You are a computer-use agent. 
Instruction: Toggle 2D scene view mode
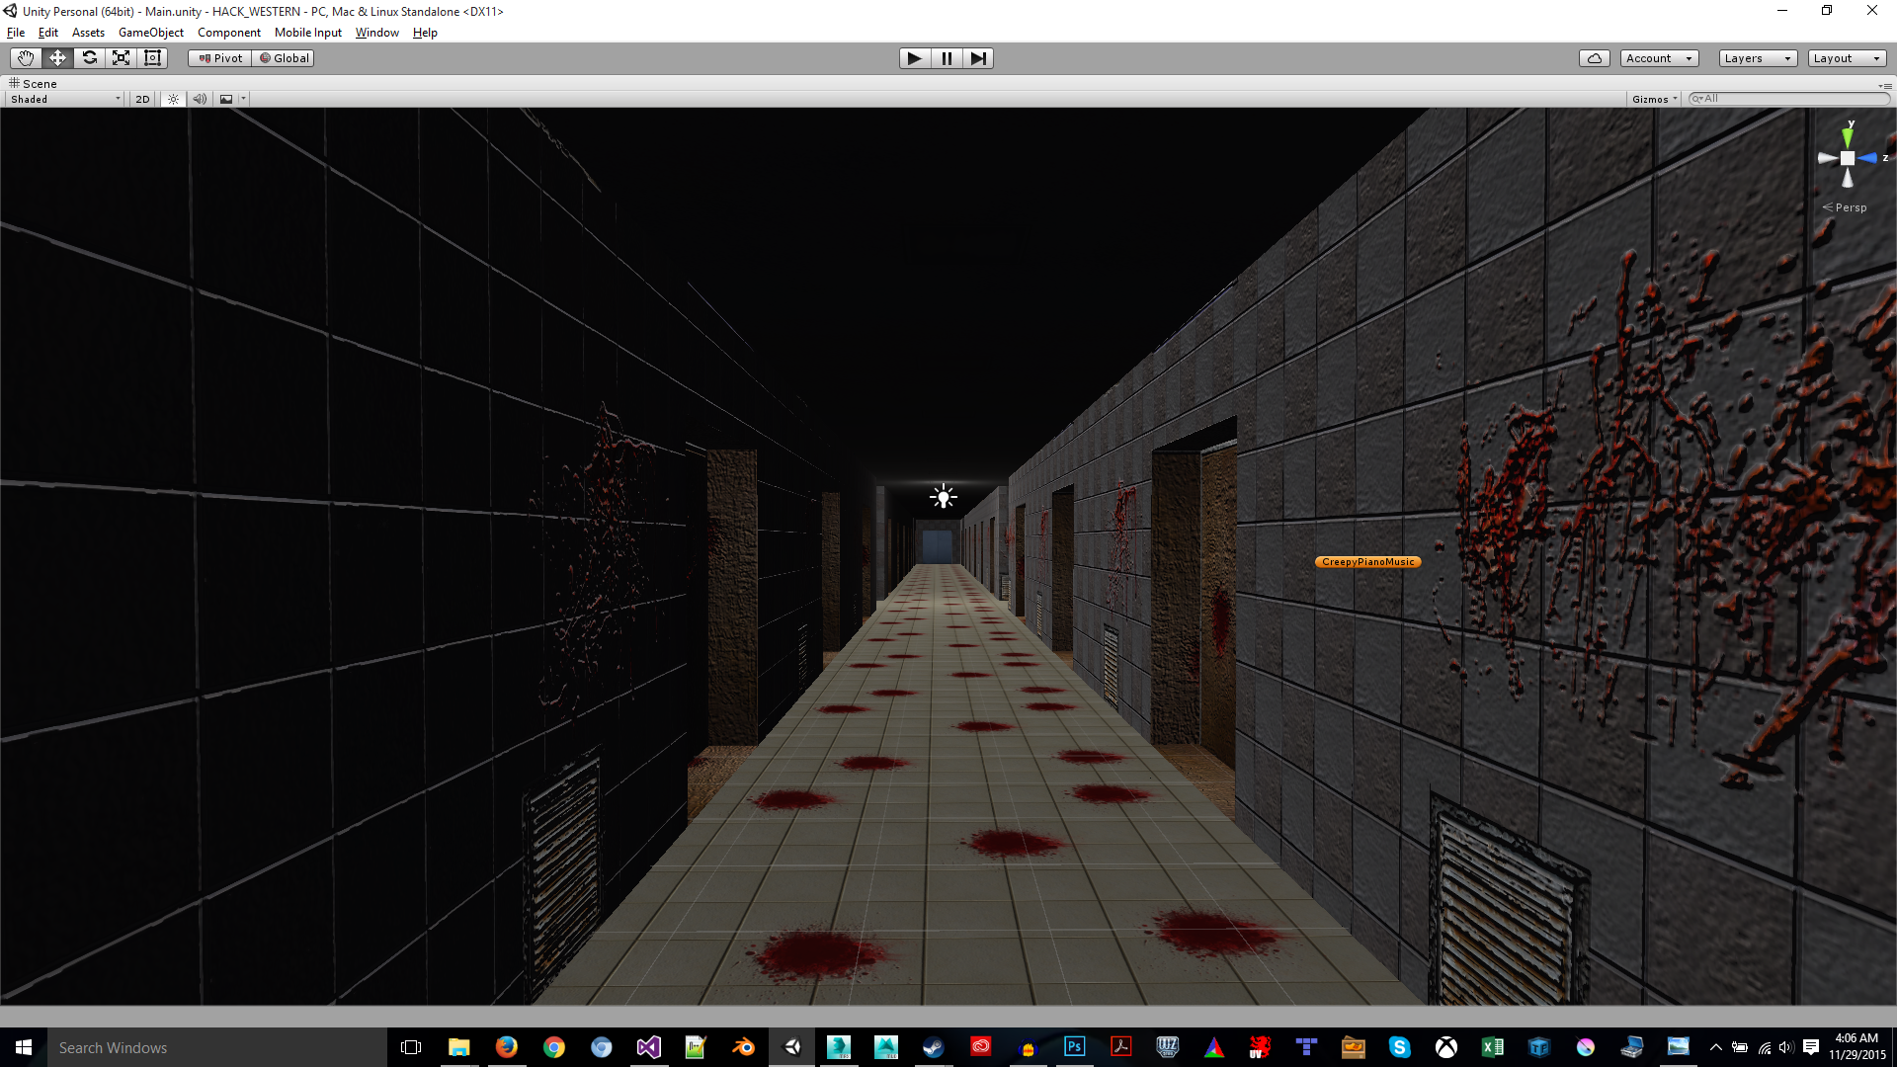(x=142, y=99)
